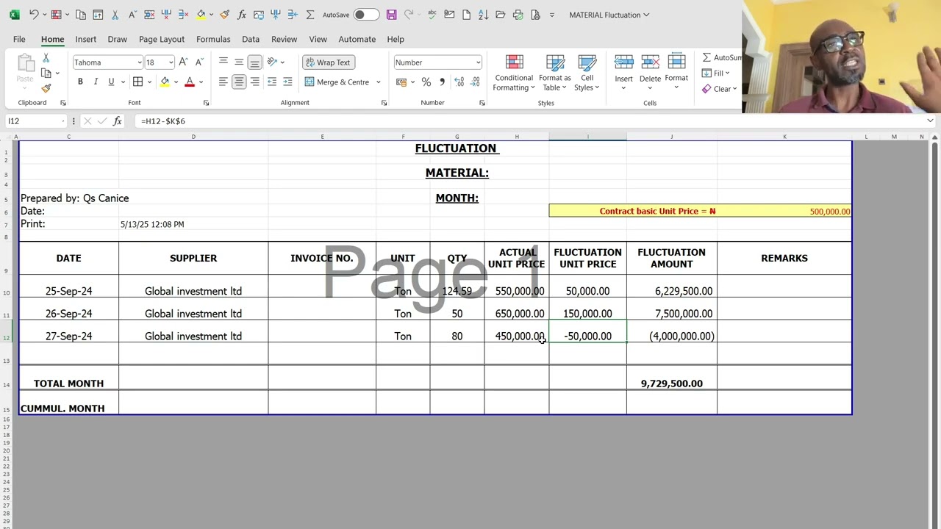Click the Increase Font Size icon

click(x=183, y=62)
